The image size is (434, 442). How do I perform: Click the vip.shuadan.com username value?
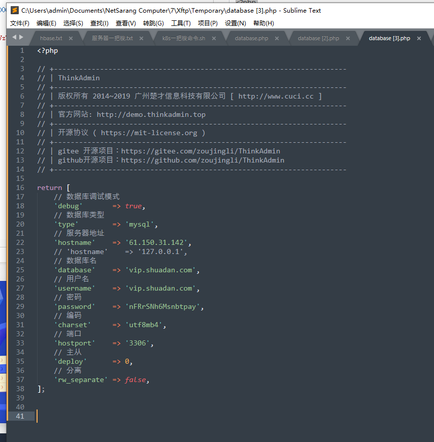pos(160,289)
